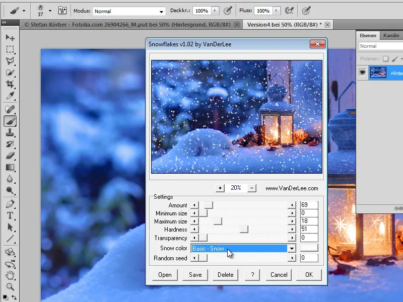
Task: Zoom out the preview with minus button
Action: (x=252, y=188)
